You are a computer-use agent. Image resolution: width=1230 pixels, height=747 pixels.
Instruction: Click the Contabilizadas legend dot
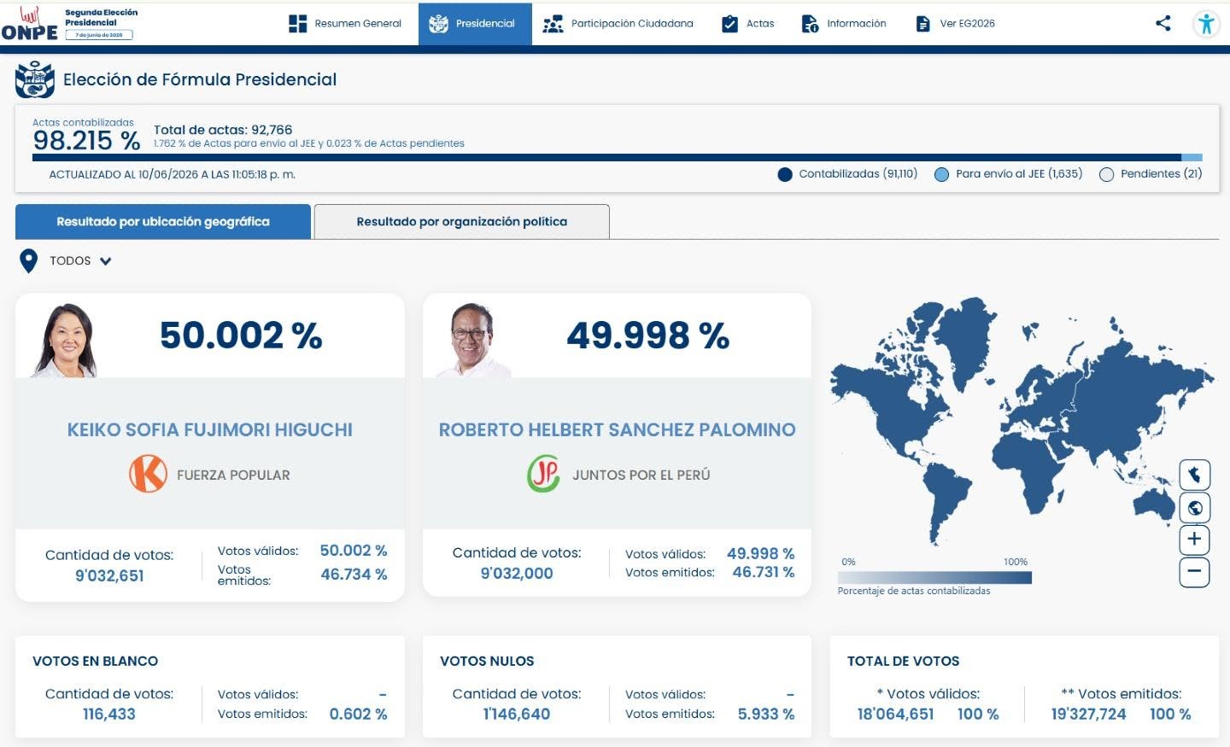pos(785,175)
